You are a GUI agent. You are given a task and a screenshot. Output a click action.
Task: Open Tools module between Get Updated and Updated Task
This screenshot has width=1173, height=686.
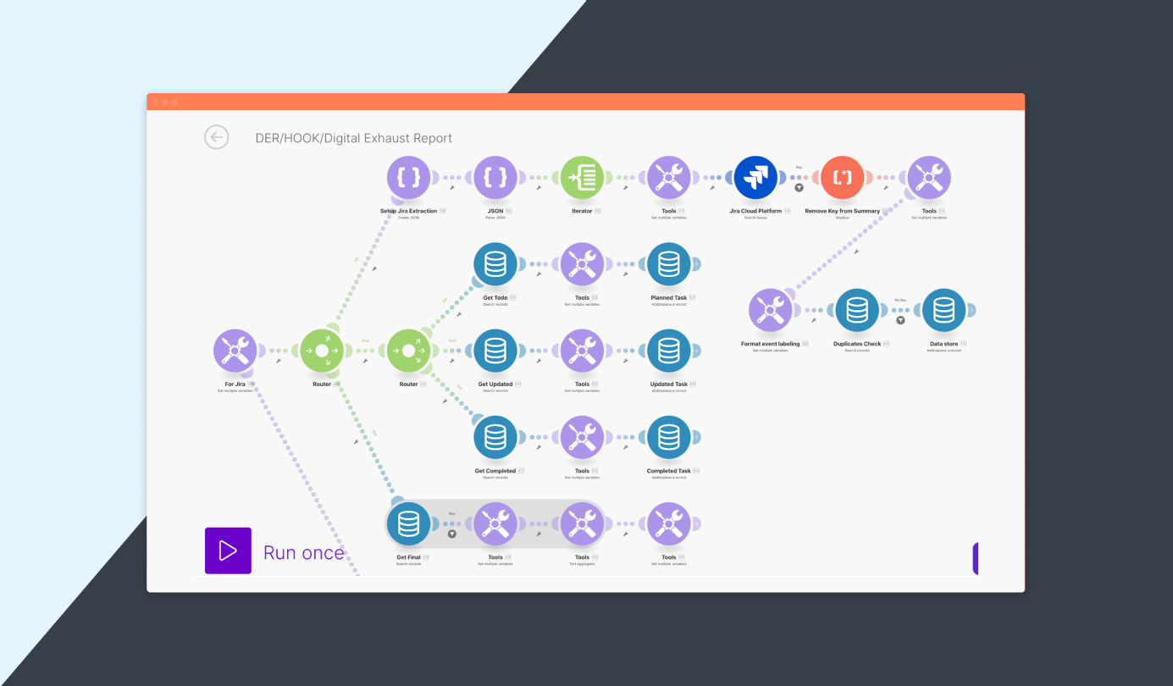pyautogui.click(x=583, y=351)
